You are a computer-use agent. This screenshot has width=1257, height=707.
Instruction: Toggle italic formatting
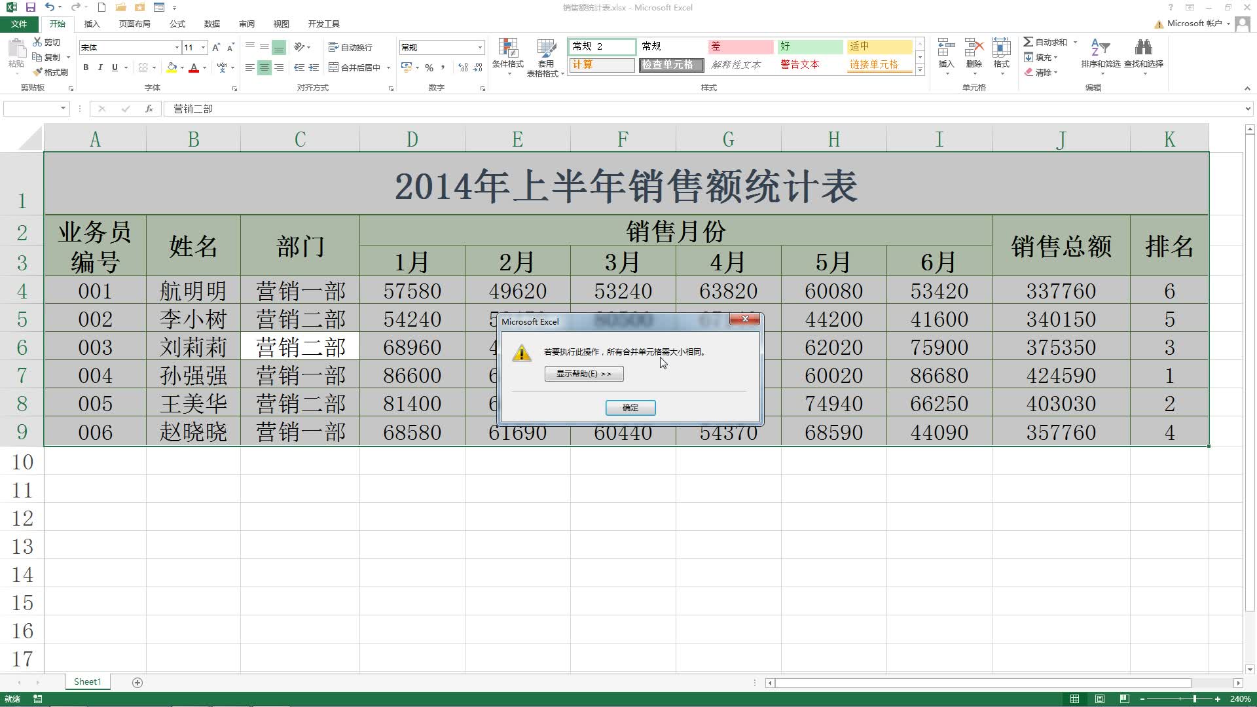(100, 67)
